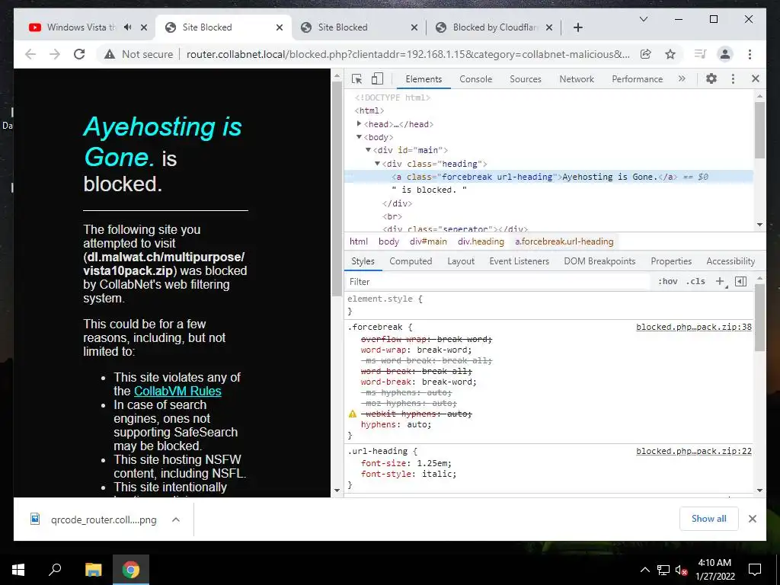This screenshot has height=585, width=780.
Task: Open the Windows Start menu
Action: click(x=18, y=570)
